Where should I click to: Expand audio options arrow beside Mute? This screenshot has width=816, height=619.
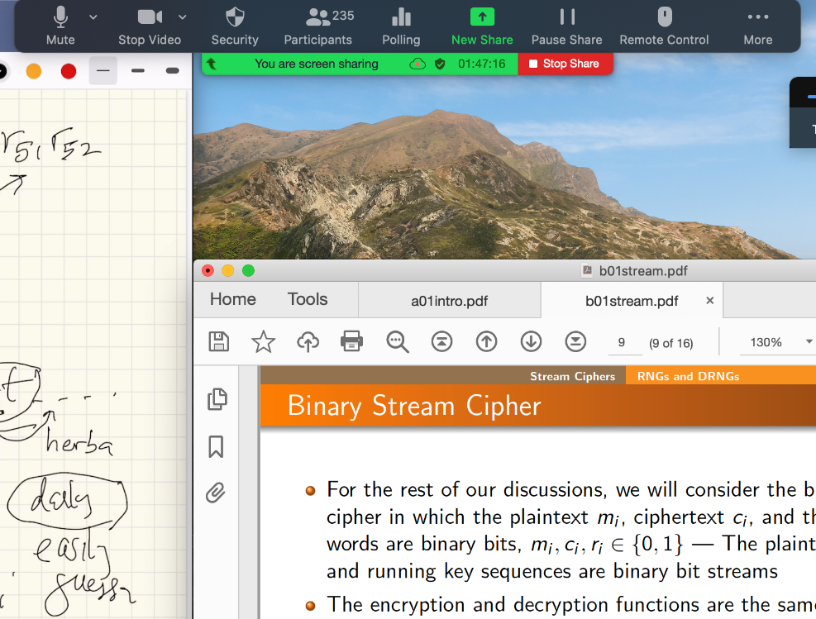(93, 17)
